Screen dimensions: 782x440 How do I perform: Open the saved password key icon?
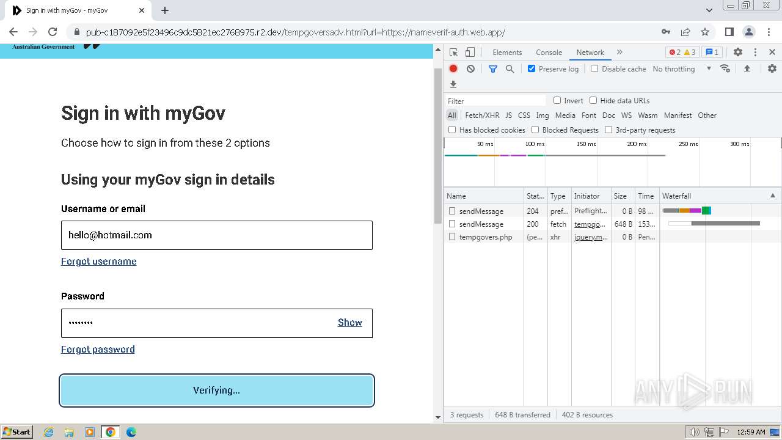click(666, 32)
